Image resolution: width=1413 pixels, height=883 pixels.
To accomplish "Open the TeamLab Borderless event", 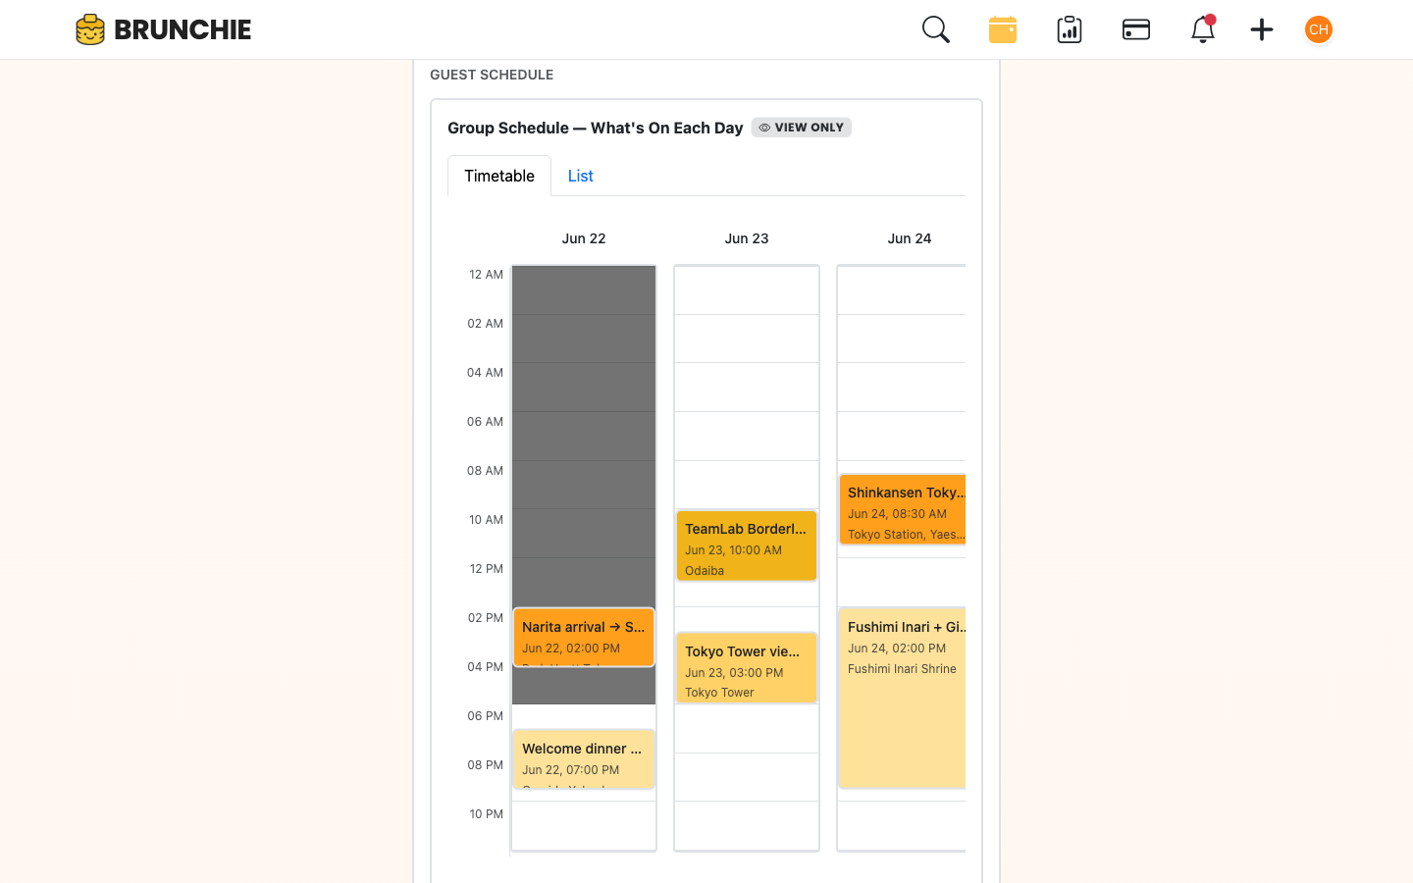I will click(747, 545).
